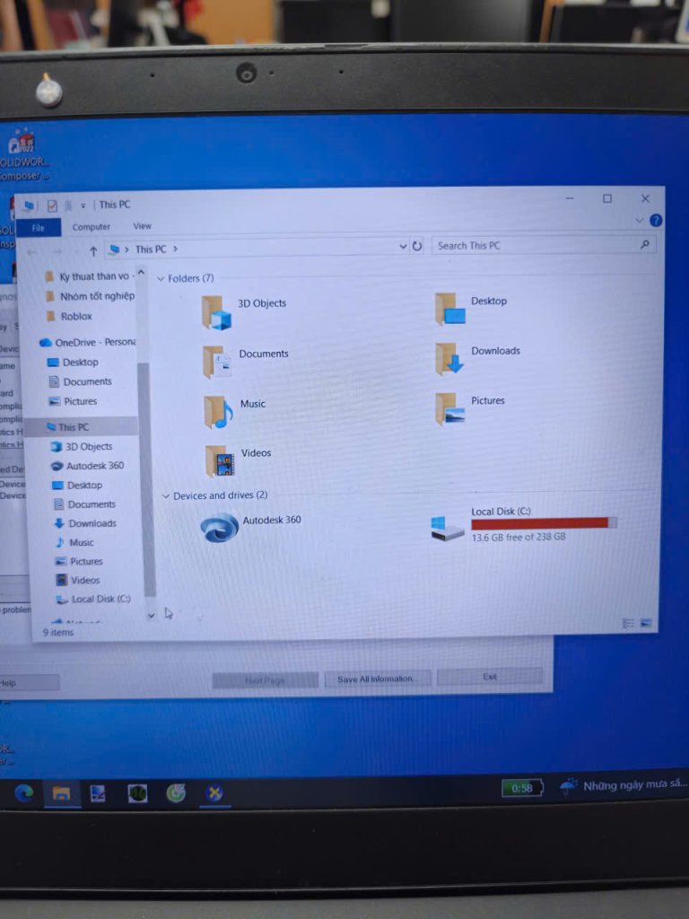The width and height of the screenshot is (689, 919).
Task: Open the address bar history dropdown
Action: [x=403, y=247]
